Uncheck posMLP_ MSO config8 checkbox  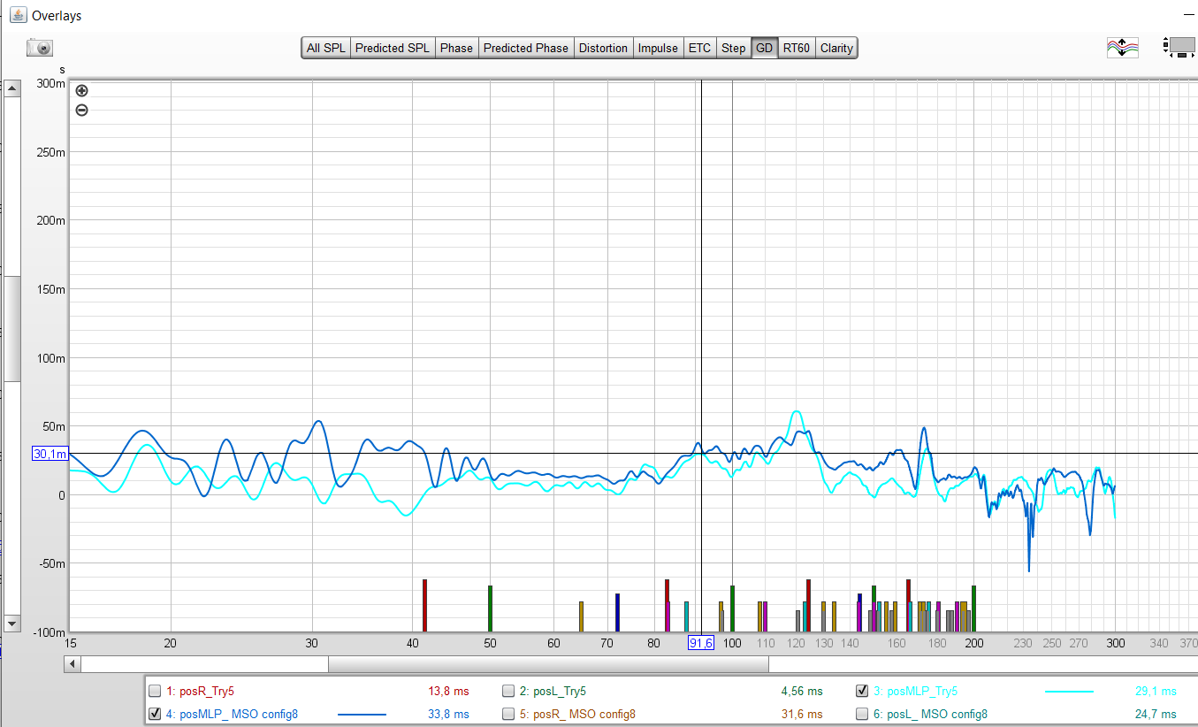coord(155,714)
